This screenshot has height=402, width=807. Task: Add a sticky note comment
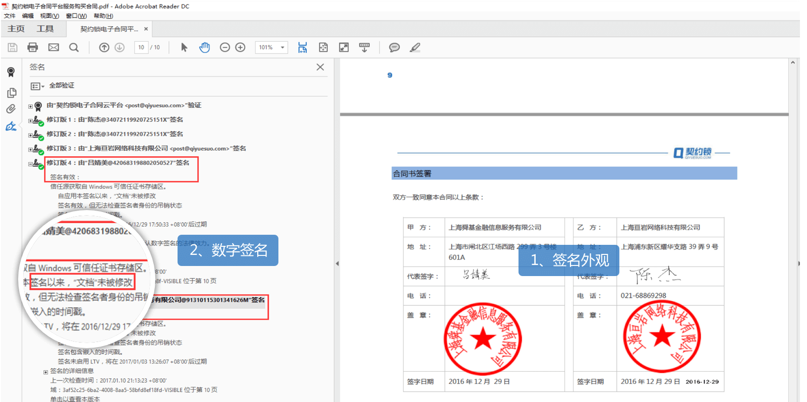(394, 47)
